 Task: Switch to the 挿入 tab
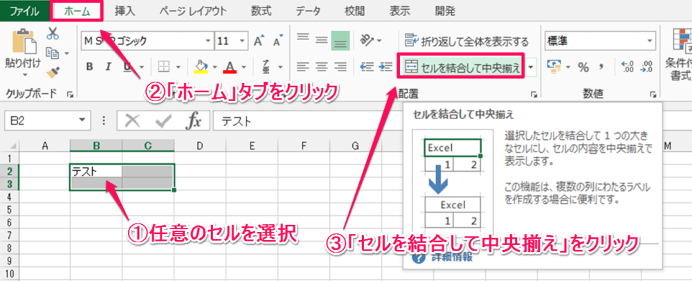(x=125, y=10)
